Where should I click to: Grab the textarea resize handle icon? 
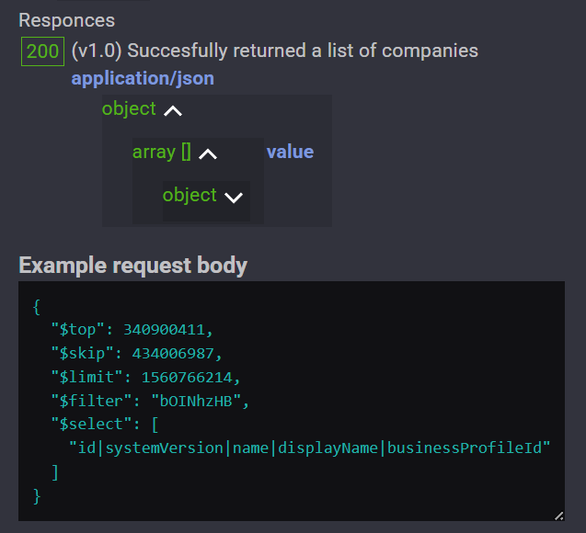[558, 516]
